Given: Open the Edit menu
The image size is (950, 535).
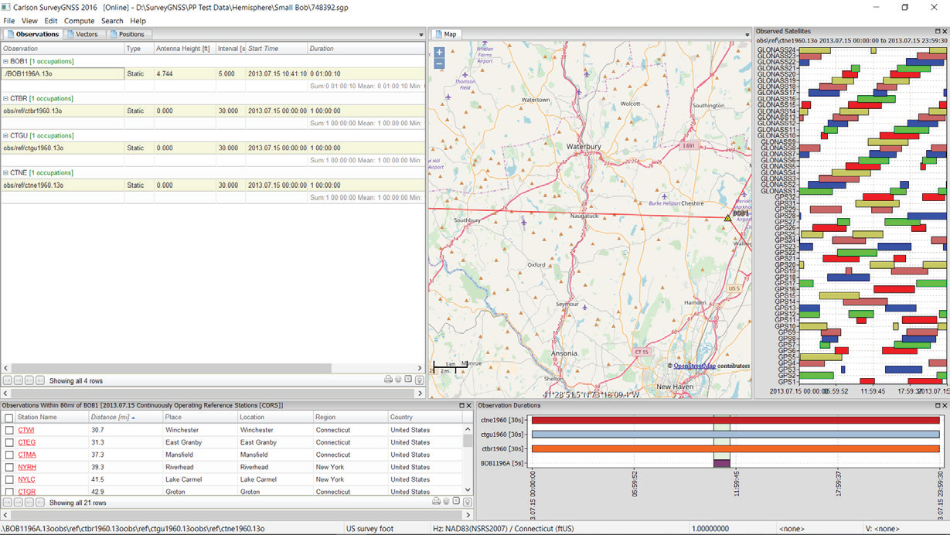Looking at the screenshot, I should tap(51, 21).
